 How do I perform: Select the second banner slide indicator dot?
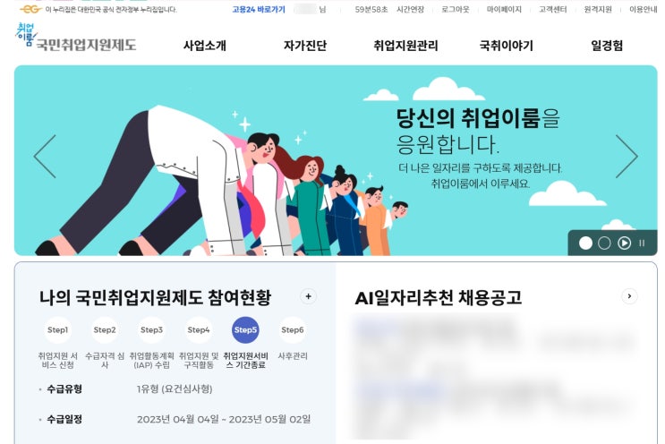pos(604,243)
